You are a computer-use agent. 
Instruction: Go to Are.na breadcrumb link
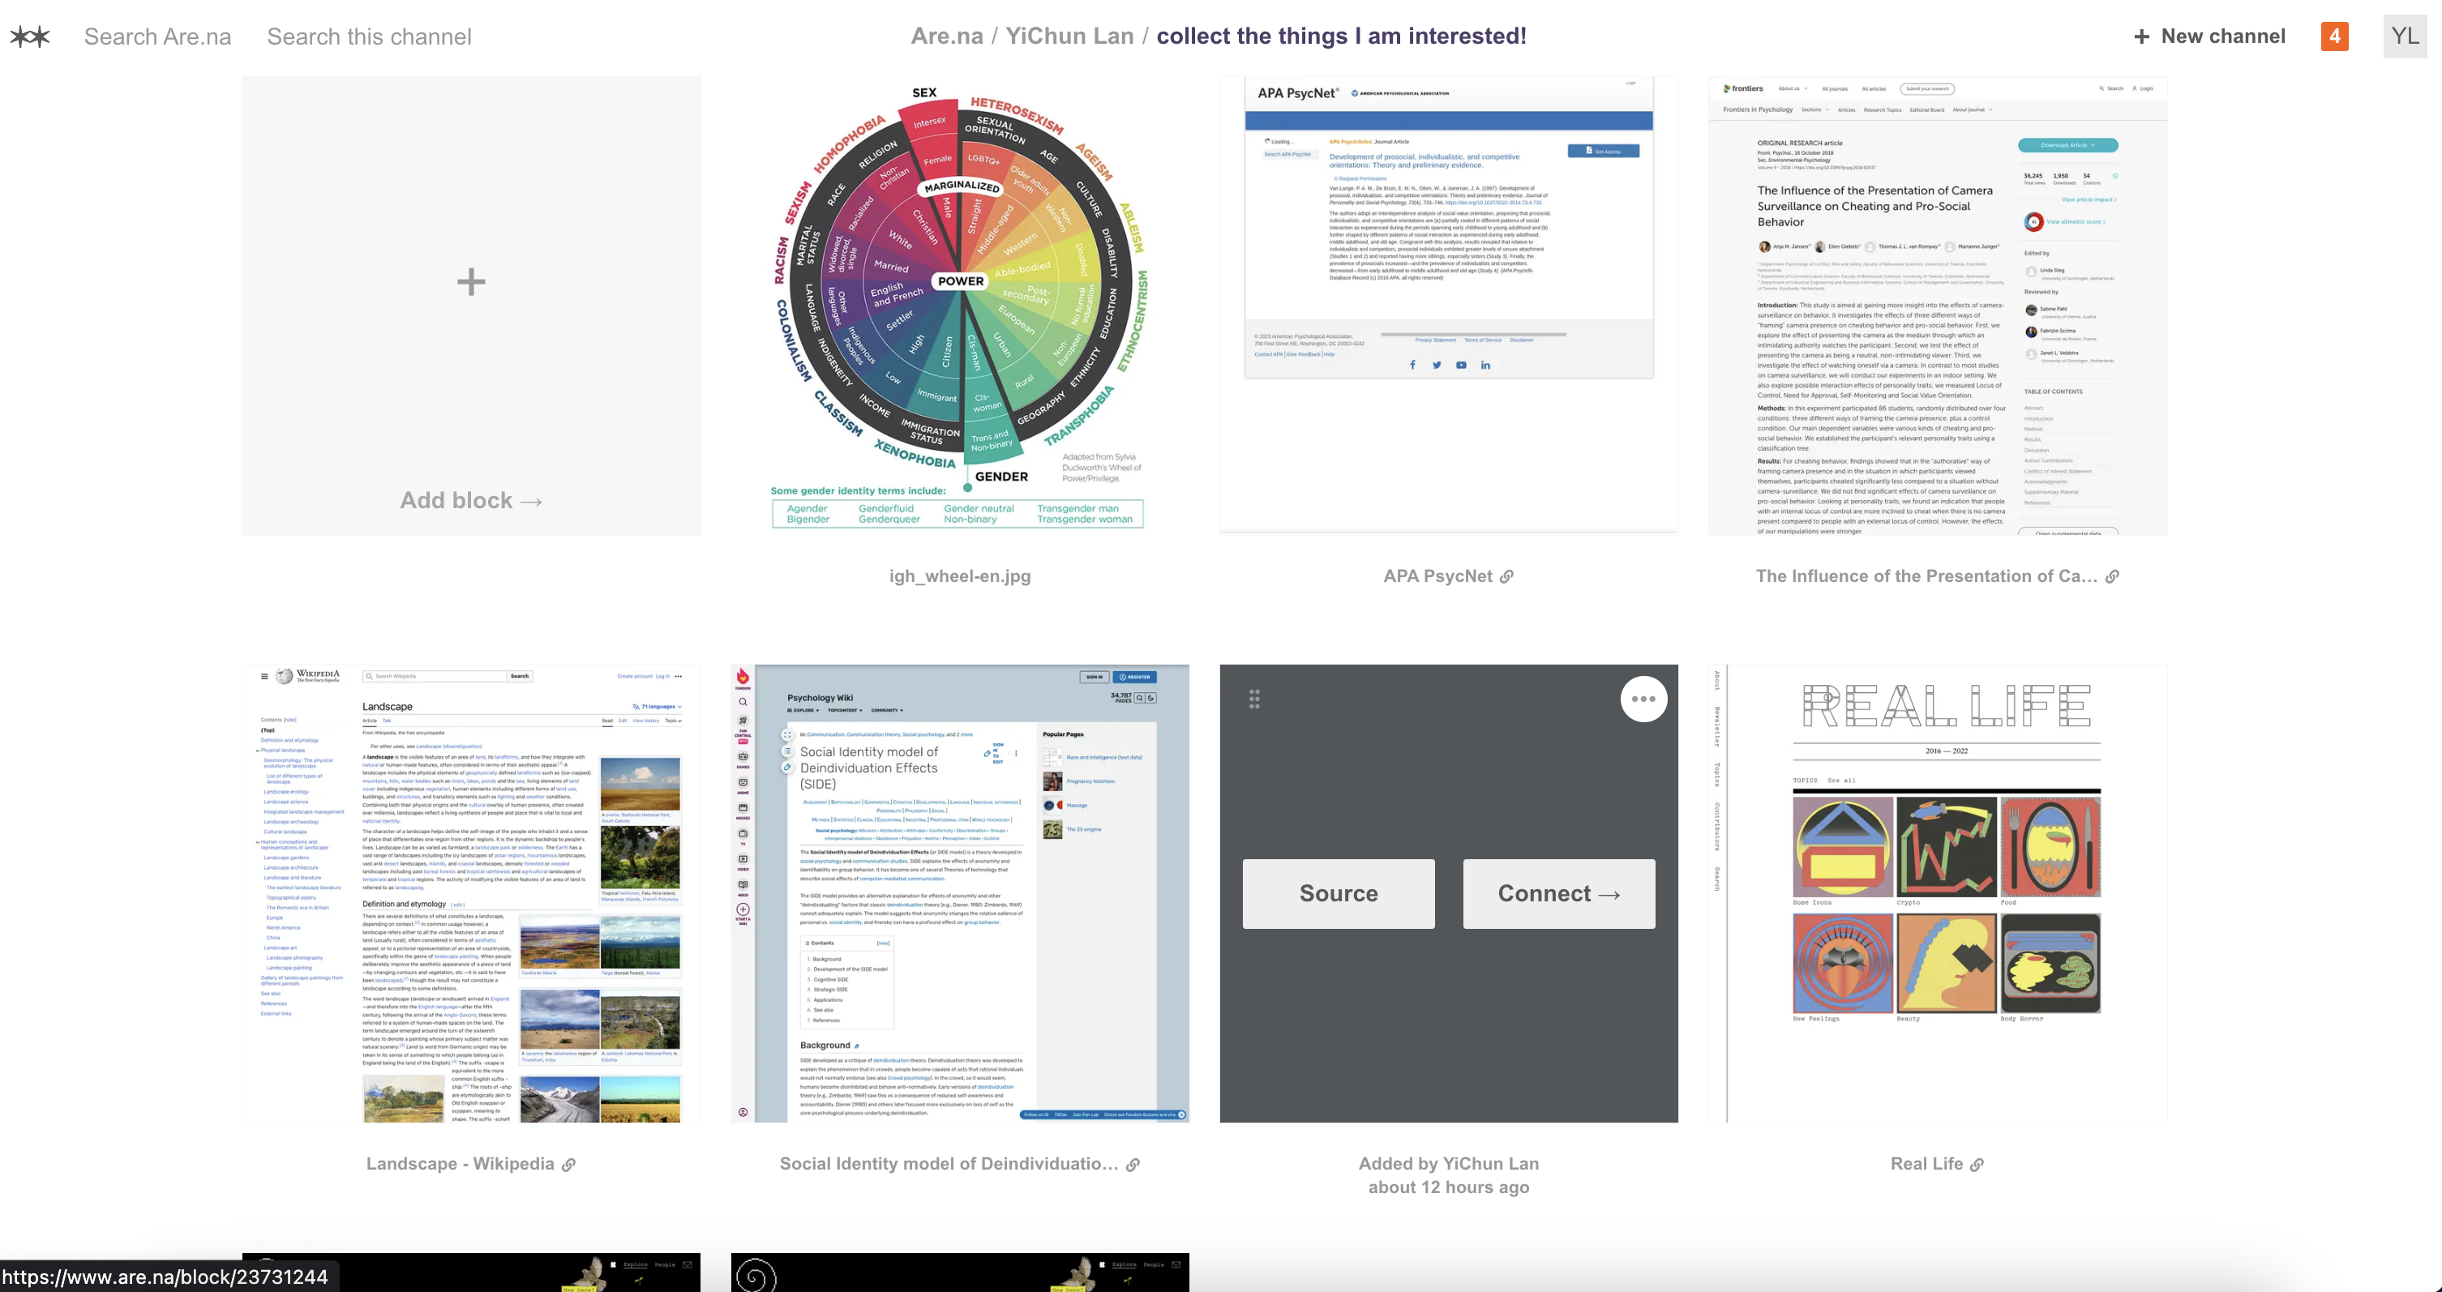point(946,37)
